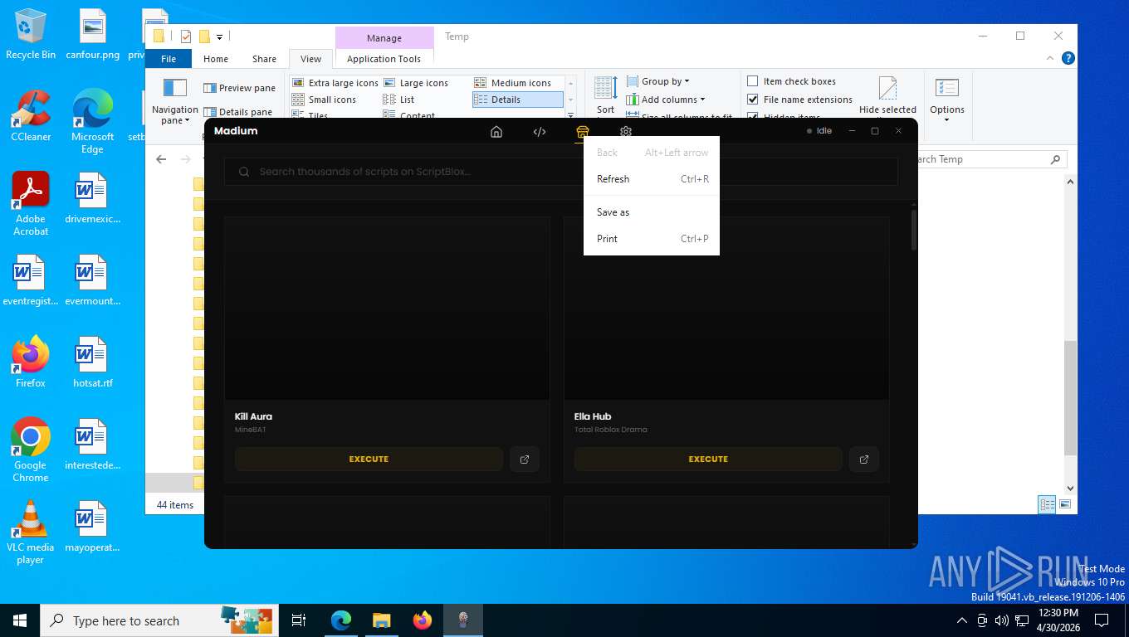The height and width of the screenshot is (637, 1129).
Task: Open Ella Hub script external link
Action: coord(864,459)
